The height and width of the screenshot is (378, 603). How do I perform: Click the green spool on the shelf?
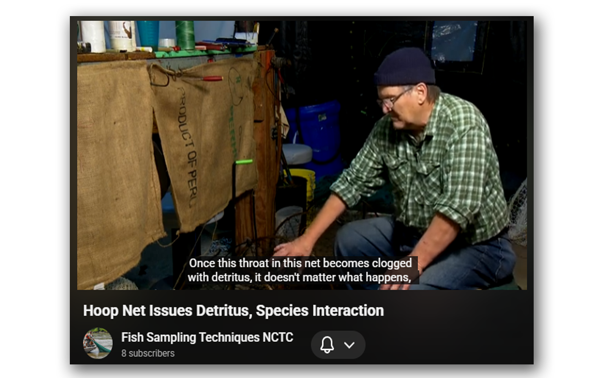click(184, 35)
